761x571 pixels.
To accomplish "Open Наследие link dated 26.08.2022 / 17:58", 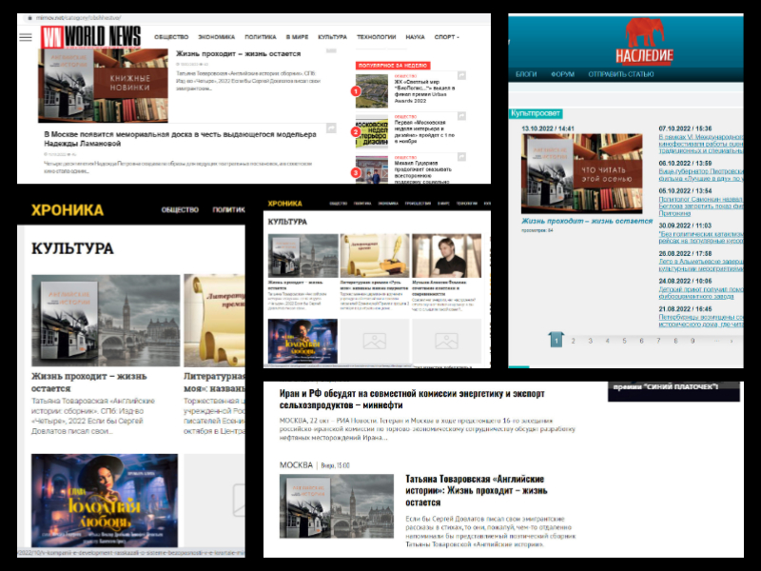I will [701, 266].
